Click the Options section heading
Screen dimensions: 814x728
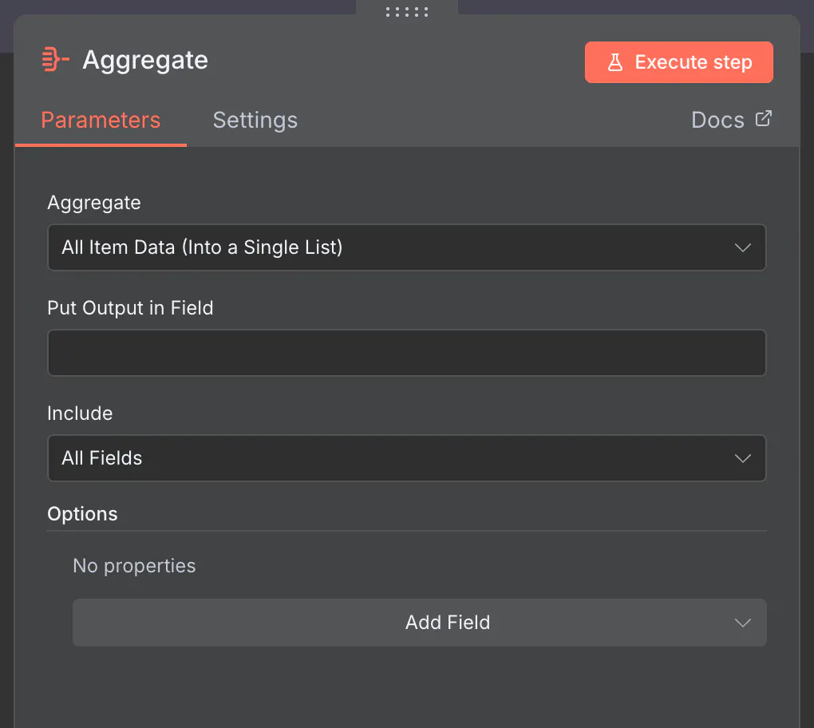coord(82,514)
